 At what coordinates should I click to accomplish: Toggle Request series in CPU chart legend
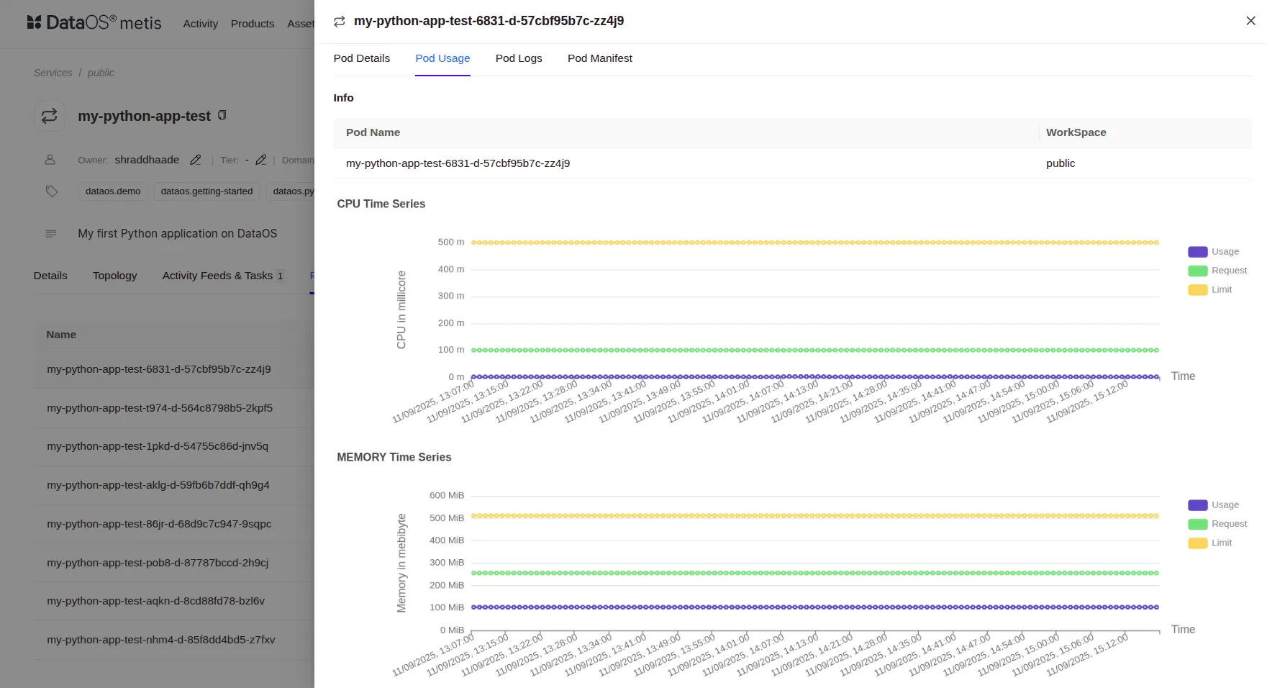pos(1217,271)
